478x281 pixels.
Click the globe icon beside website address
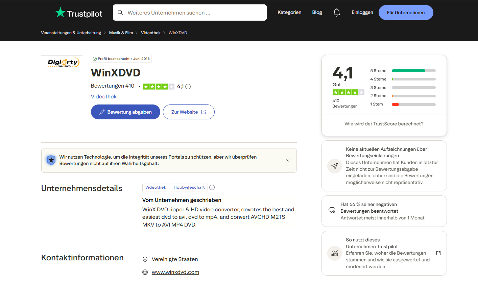point(145,272)
